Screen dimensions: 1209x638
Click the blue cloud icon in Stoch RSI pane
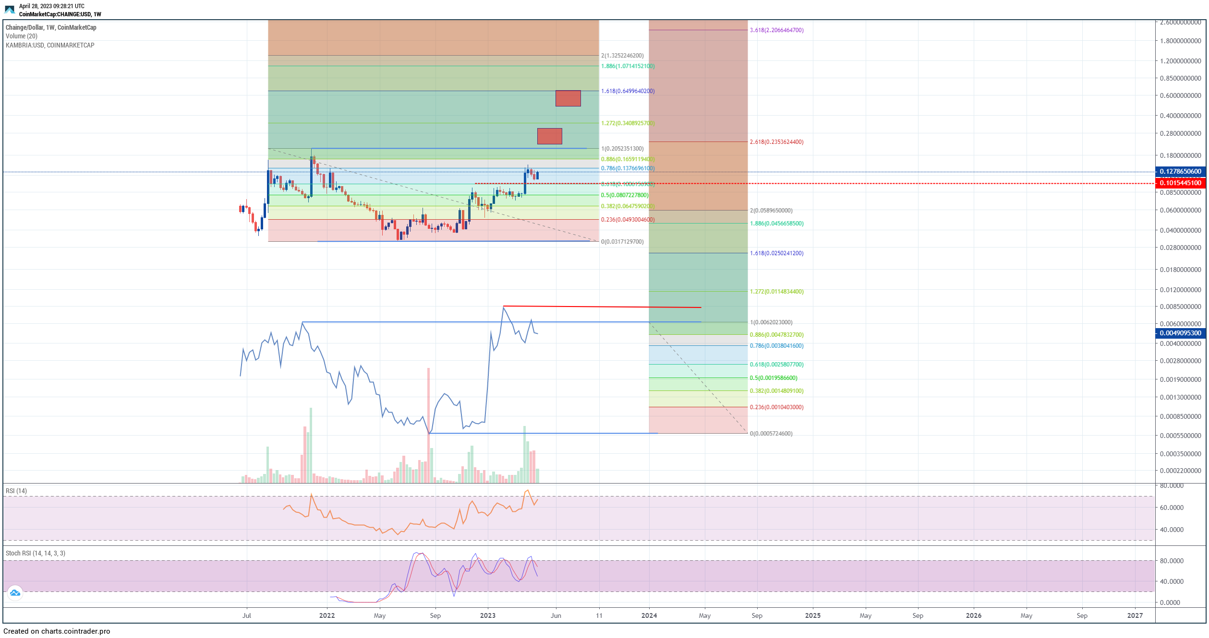15,593
